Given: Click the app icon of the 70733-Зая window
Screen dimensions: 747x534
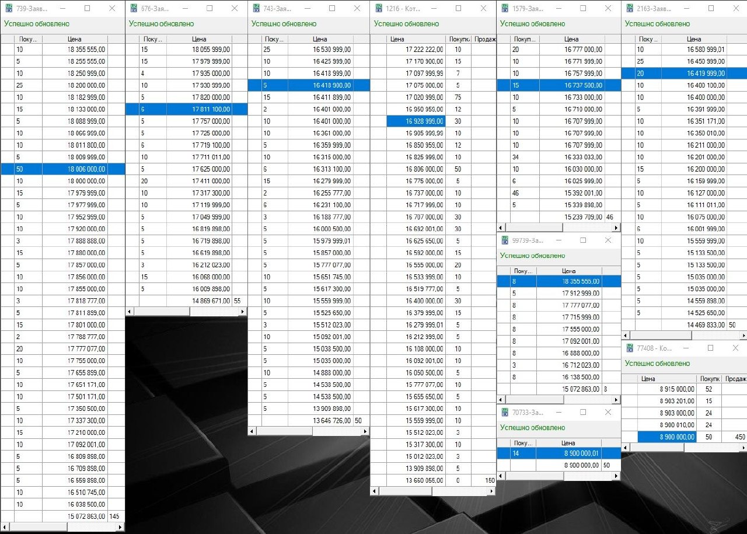Looking at the screenshot, I should [x=504, y=413].
